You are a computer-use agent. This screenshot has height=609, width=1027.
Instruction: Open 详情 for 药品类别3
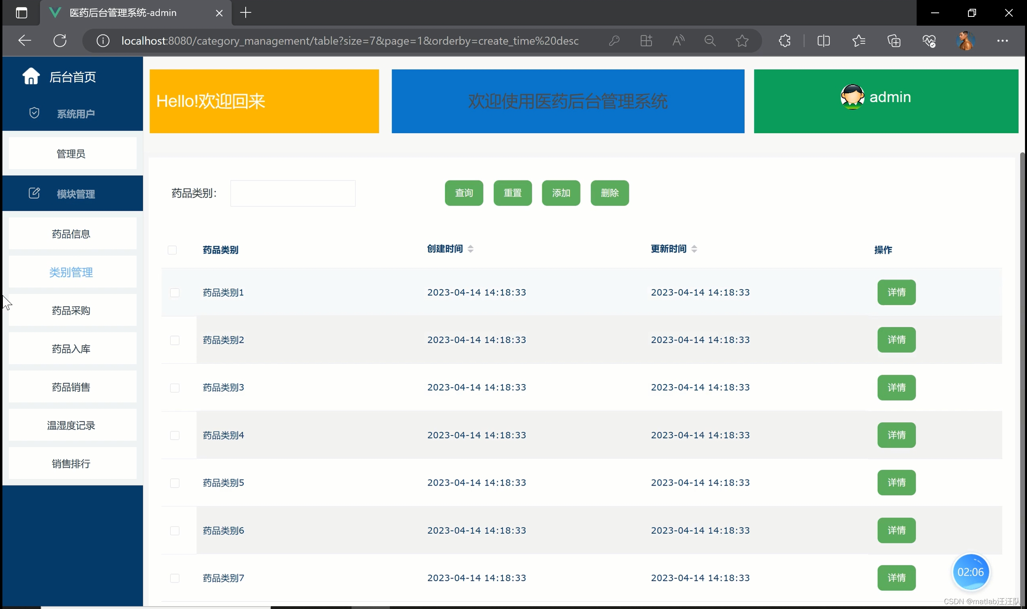(x=896, y=387)
